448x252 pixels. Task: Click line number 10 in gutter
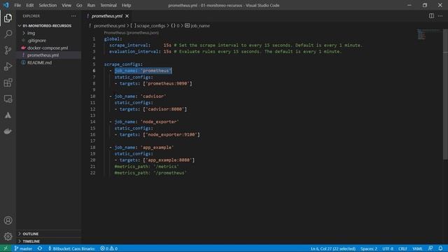click(x=93, y=97)
